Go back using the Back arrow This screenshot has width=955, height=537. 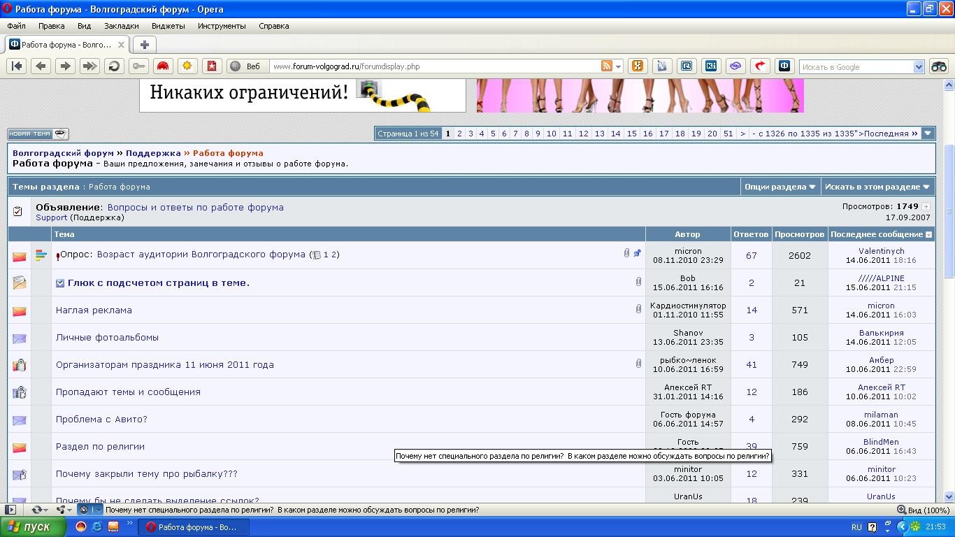[41, 66]
